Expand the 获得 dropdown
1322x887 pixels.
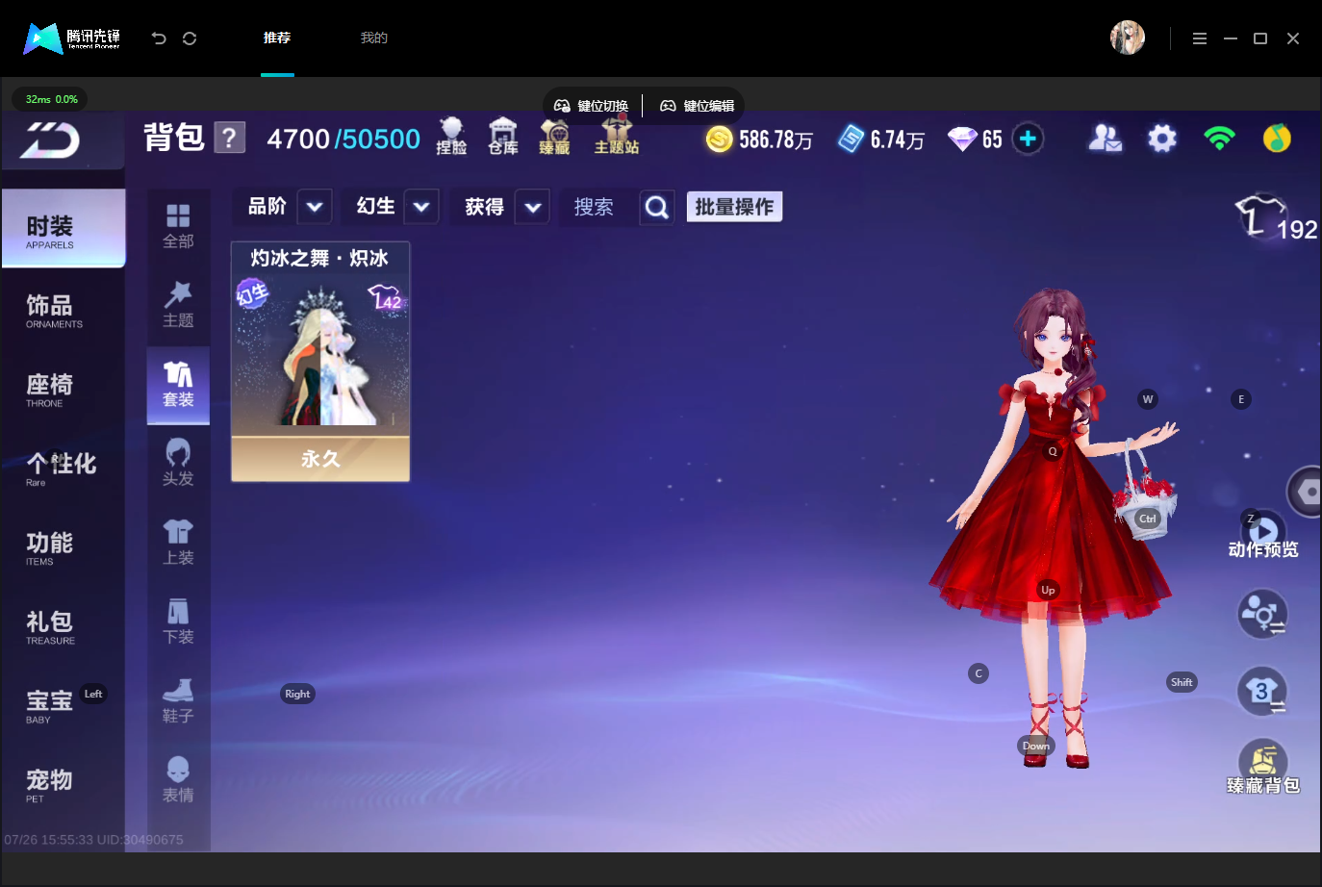(x=532, y=207)
